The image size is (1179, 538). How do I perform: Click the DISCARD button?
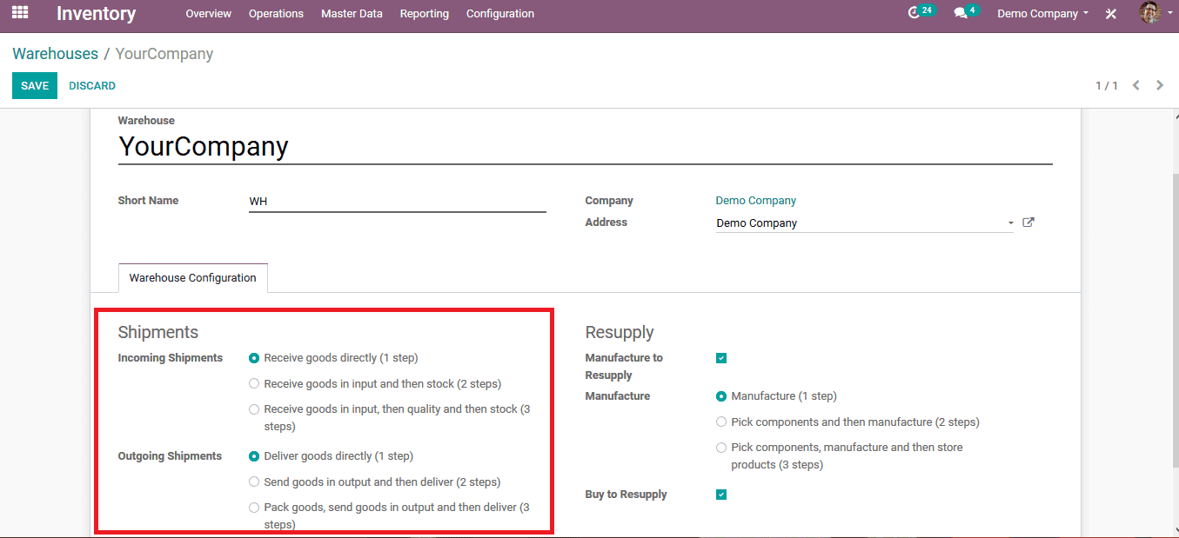pos(92,85)
